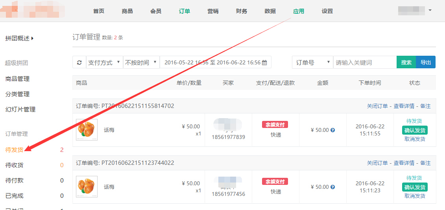Click the calendar icon in date range
445x210 pixels.
pyautogui.click(x=264, y=62)
